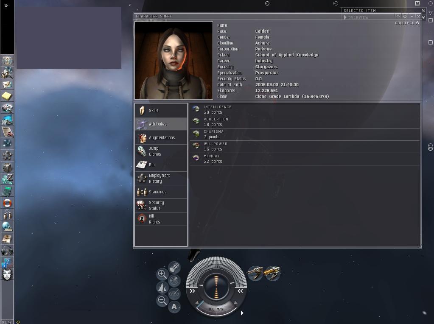Select the Willpower 16 points row
This screenshot has height=324, width=434.
click(305, 147)
